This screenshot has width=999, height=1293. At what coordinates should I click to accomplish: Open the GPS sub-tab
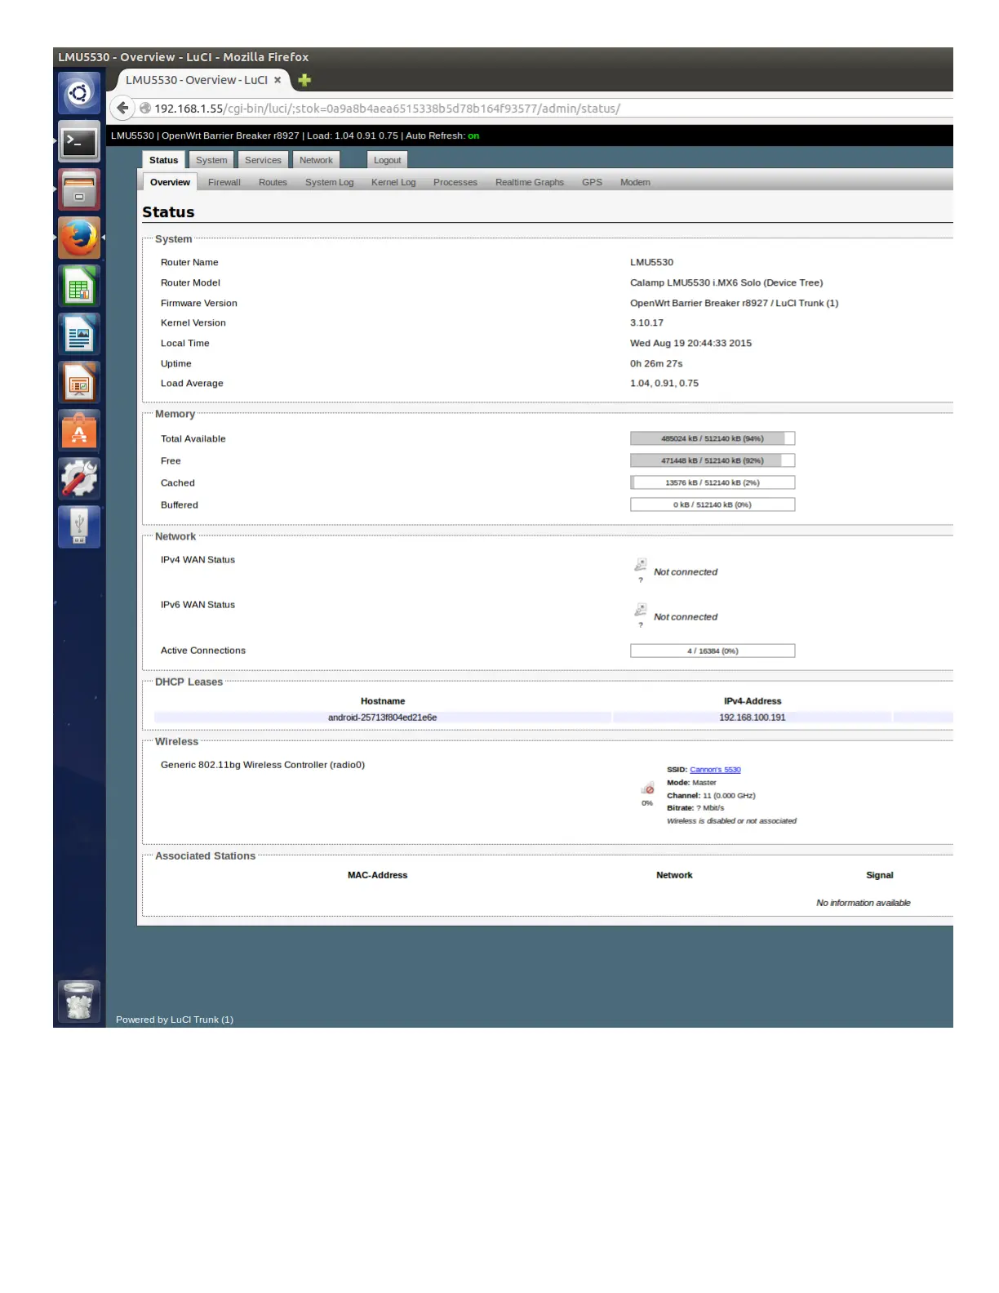point(592,182)
